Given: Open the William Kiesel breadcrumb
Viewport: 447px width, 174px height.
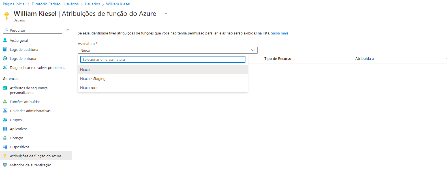Looking at the screenshot, I should 118,4.
